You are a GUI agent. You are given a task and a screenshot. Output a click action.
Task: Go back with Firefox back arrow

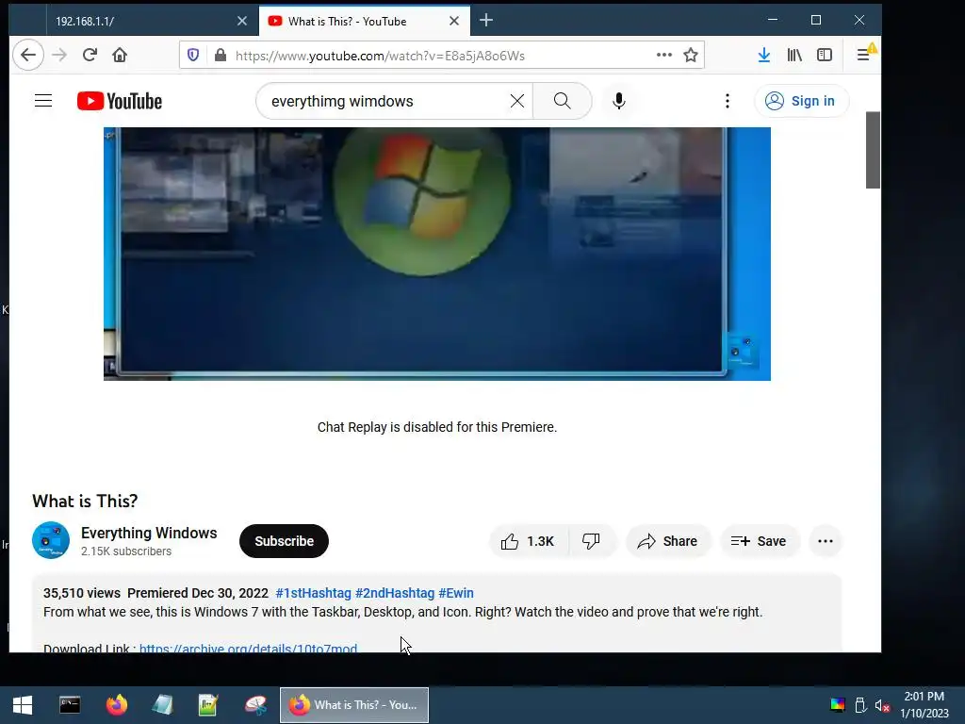coord(28,56)
